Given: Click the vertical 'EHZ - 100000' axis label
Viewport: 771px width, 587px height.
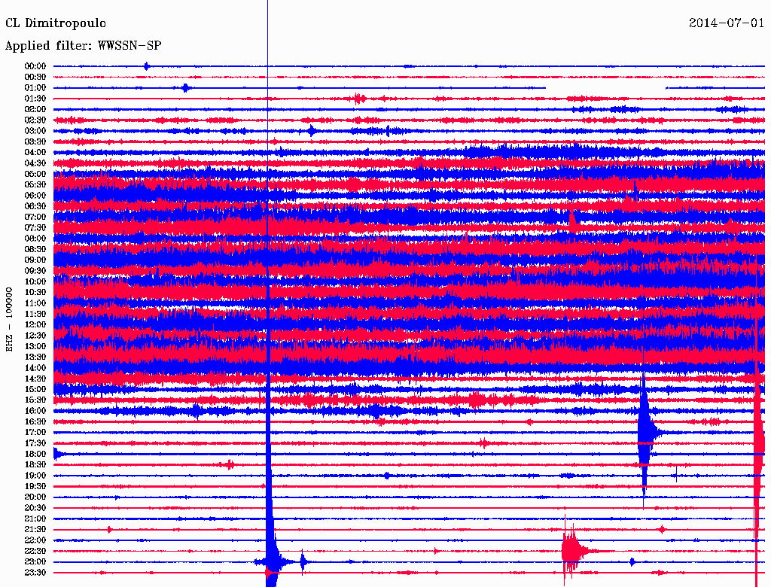Looking at the screenshot, I should point(9,320).
